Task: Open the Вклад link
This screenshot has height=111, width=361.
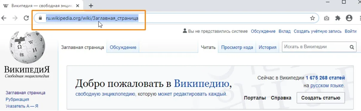Action: click(285, 31)
